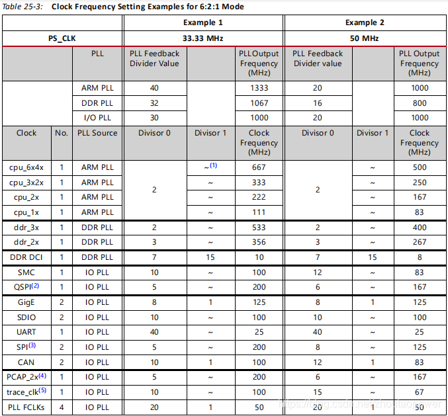The width and height of the screenshot is (448, 416).
Task: Click the 'PS_CLK' cell
Action: [62, 38]
